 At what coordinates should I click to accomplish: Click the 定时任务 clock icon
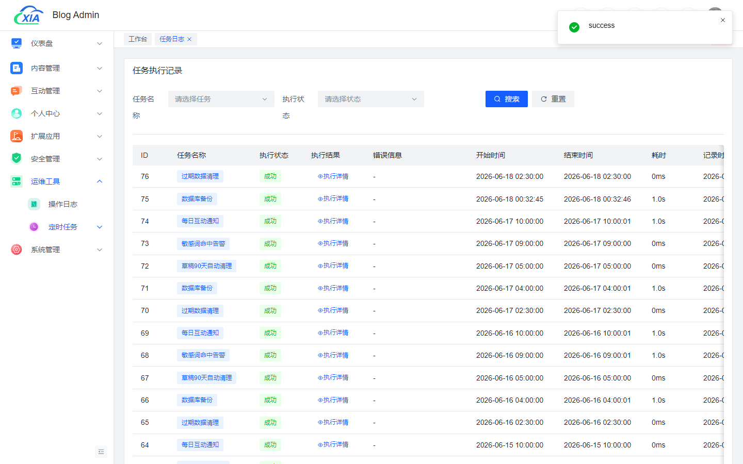click(34, 227)
